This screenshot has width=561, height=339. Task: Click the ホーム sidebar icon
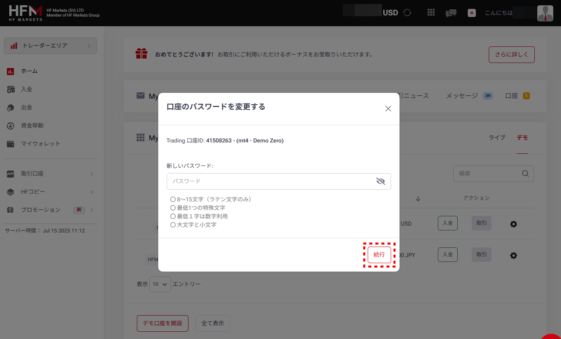pyautogui.click(x=11, y=71)
